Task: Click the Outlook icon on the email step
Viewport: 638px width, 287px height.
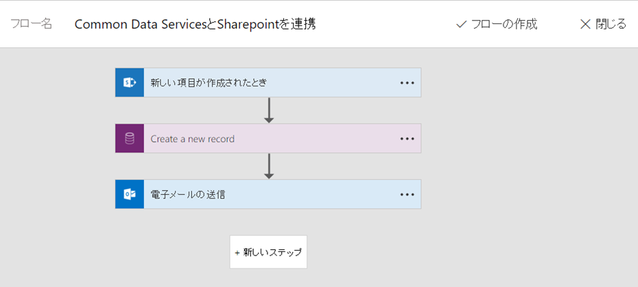Action: (130, 194)
